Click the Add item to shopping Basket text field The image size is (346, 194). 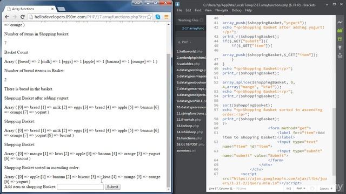click(81, 187)
